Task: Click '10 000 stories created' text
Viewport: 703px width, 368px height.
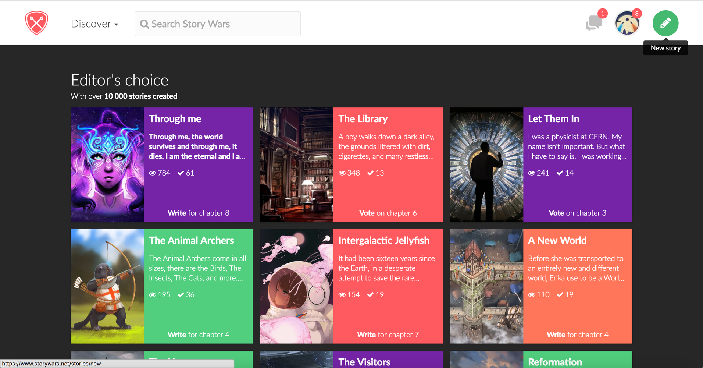Action: click(141, 96)
